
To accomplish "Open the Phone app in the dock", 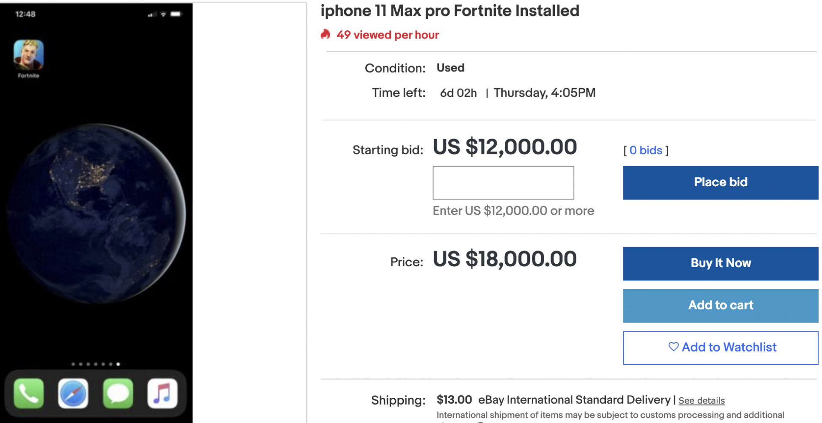I will [x=28, y=393].
